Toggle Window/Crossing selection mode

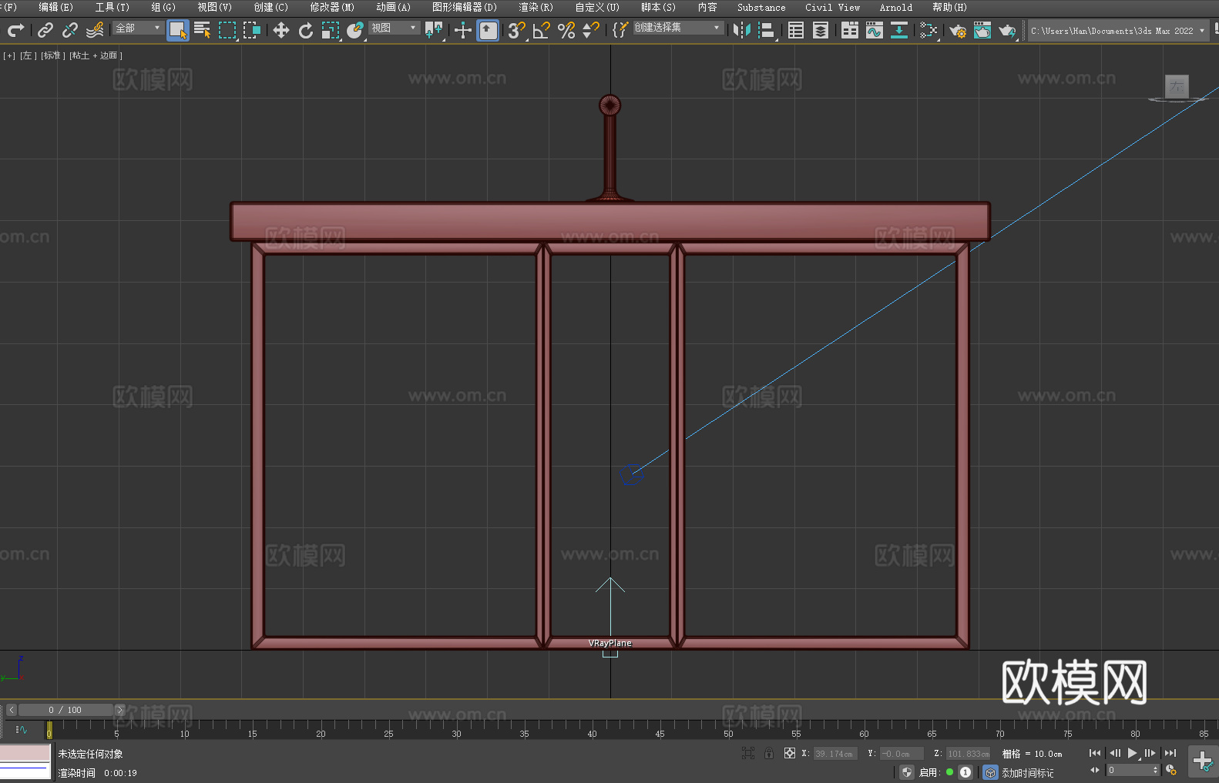(x=252, y=30)
